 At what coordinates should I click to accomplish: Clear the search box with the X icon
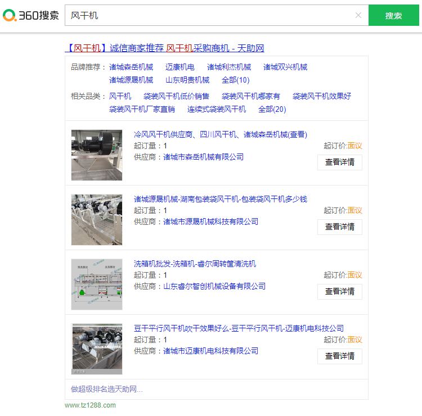pos(358,15)
